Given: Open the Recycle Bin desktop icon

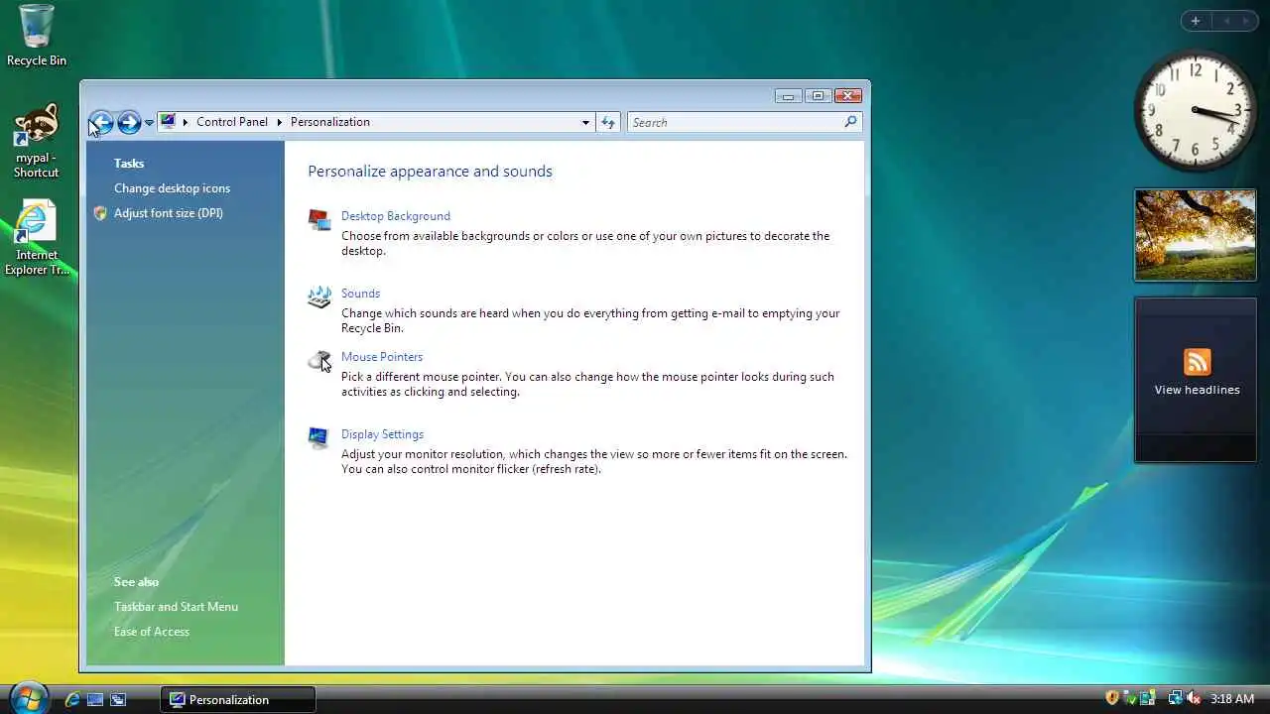Looking at the screenshot, I should [37, 36].
